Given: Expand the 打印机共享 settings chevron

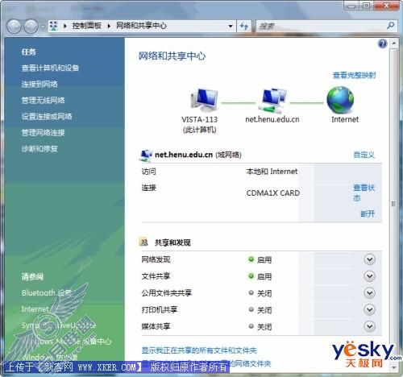Looking at the screenshot, I should pyautogui.click(x=369, y=309).
